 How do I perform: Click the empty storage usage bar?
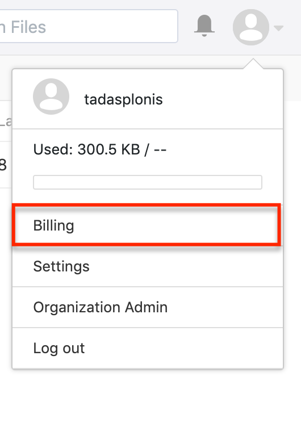(x=148, y=182)
